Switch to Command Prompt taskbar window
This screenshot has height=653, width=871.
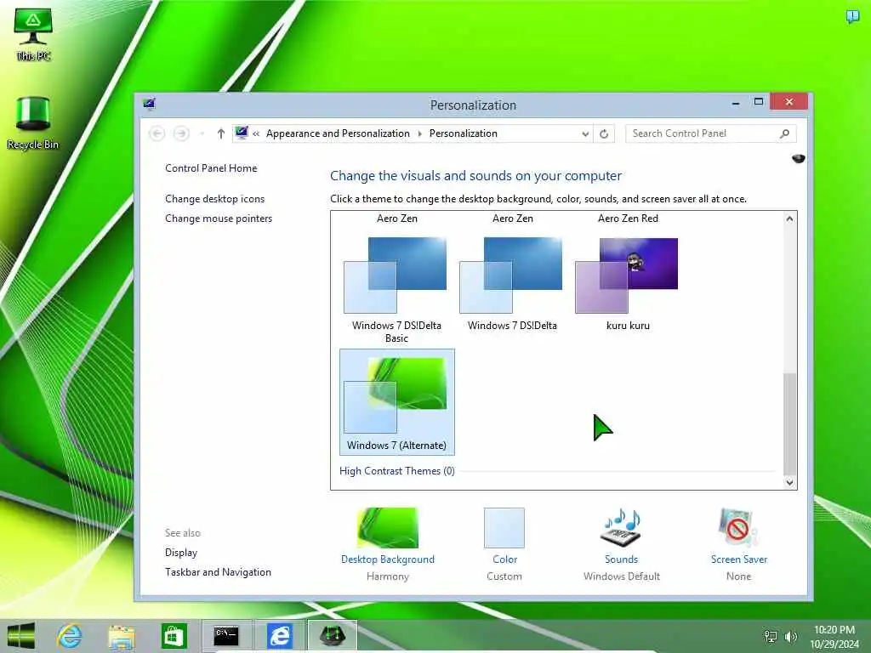[226, 636]
